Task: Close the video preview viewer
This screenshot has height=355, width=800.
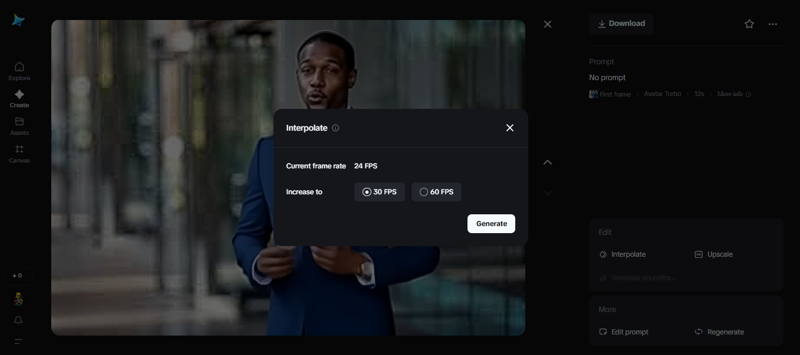Action: coord(548,24)
